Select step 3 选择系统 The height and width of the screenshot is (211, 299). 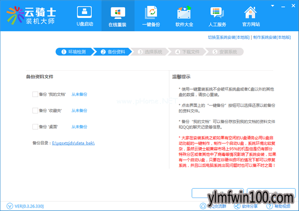pyautogui.click(x=150, y=52)
